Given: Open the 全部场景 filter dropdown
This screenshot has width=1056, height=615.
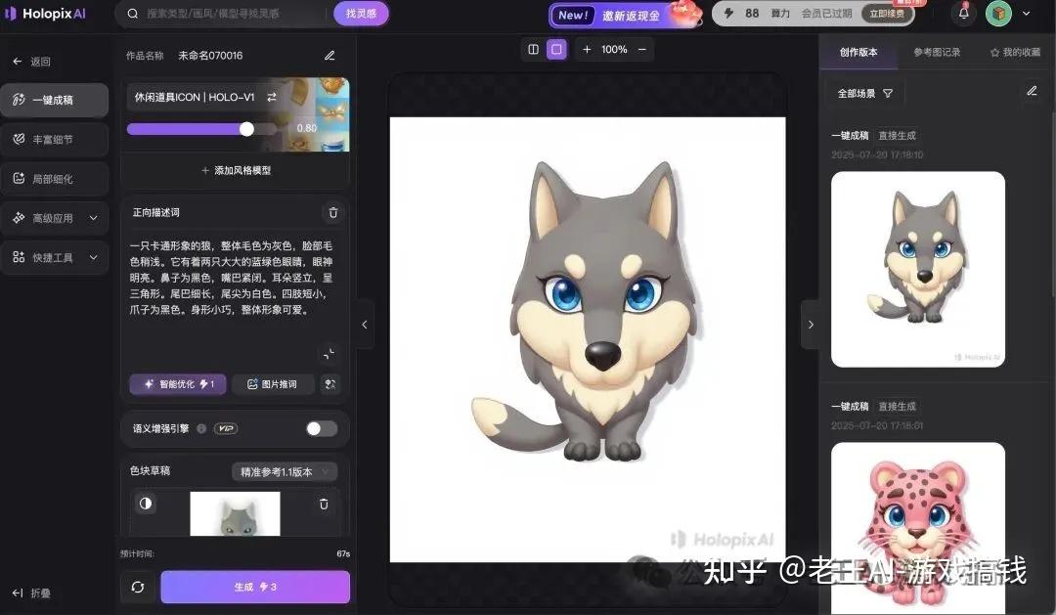Looking at the screenshot, I should [865, 94].
